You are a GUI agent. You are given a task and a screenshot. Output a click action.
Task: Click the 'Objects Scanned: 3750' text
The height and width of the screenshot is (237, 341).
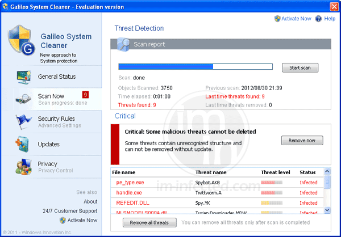click(145, 88)
